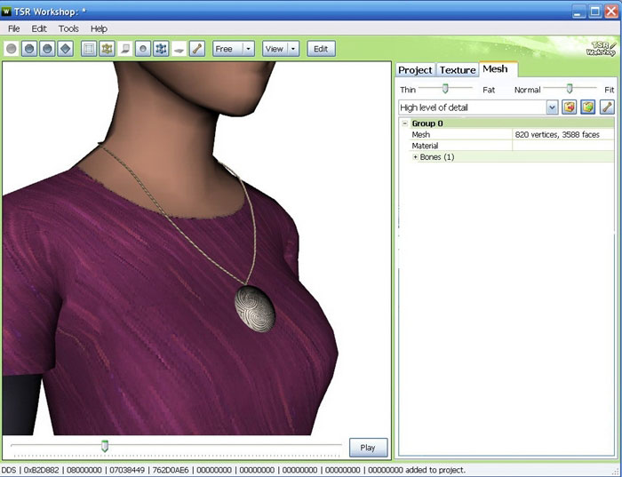622x477 pixels.
Task: Click the wireframe grid view icon
Action: click(89, 49)
